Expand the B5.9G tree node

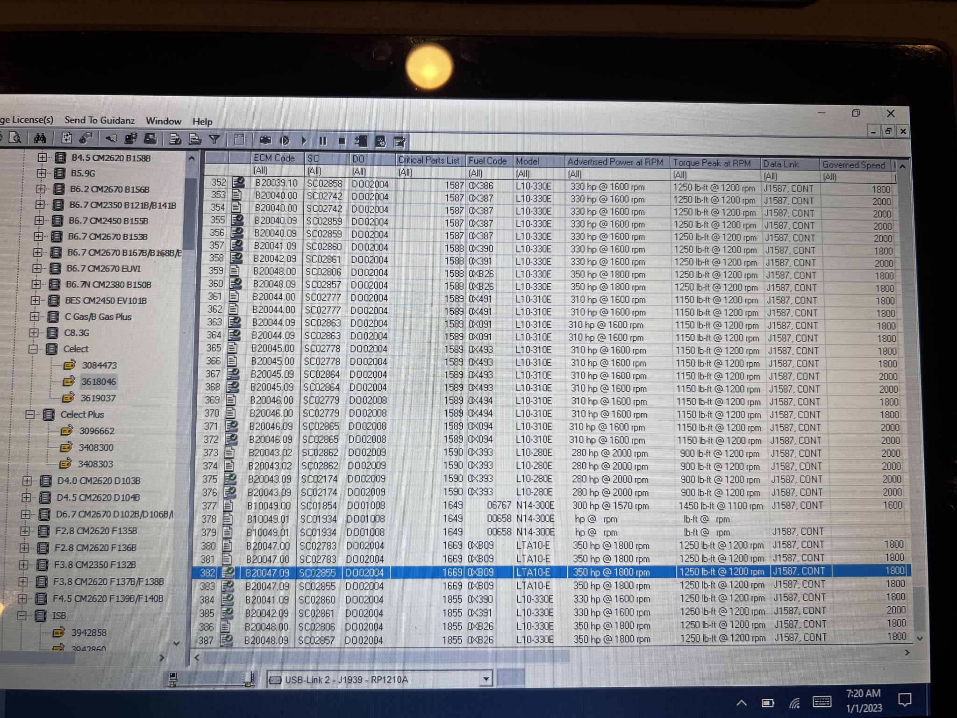pos(42,173)
